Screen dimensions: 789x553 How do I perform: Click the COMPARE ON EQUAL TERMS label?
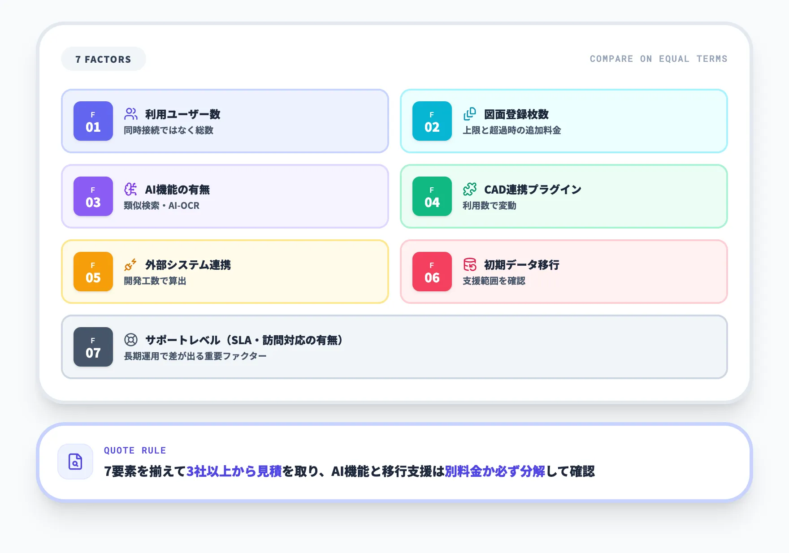pos(659,59)
